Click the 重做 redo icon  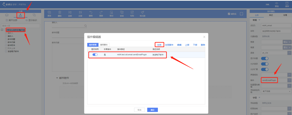tap(101, 12)
